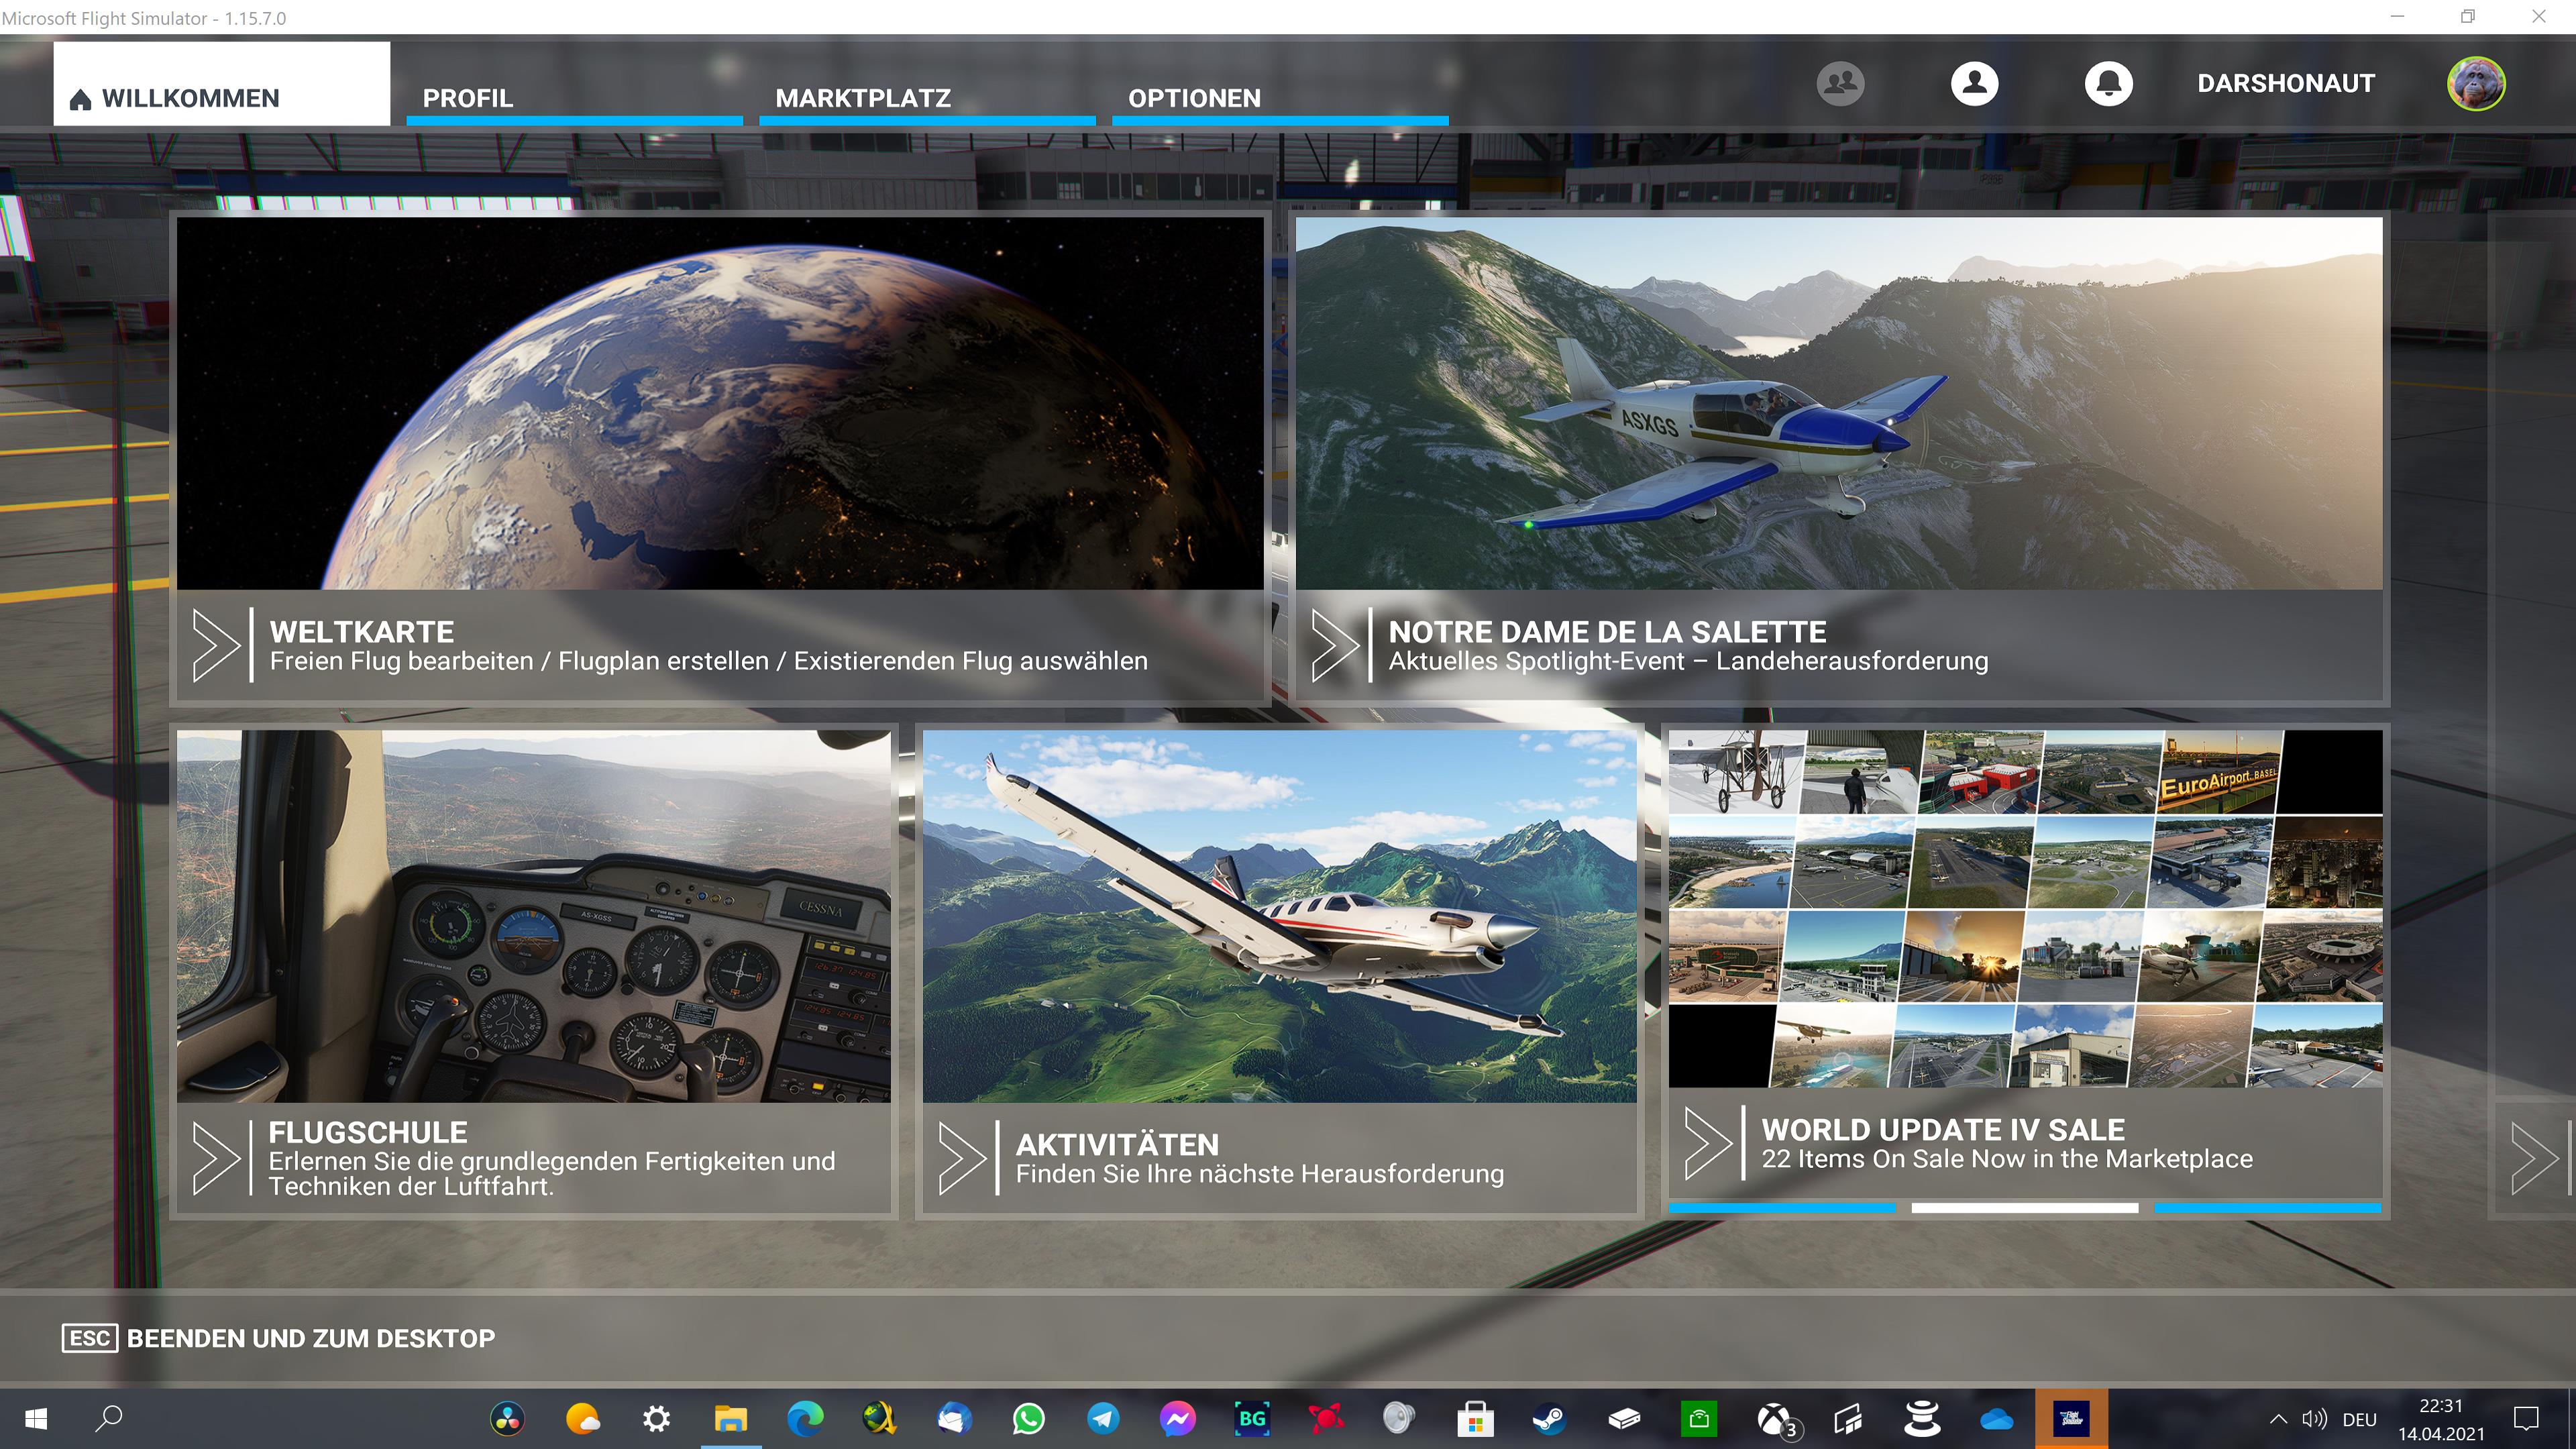Open the friends group icon in header
Viewport: 2576px width, 1449px height.
1840,83
